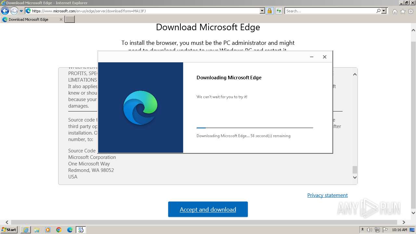
Task: Open the Edge installer taskbar item
Action: (81, 230)
